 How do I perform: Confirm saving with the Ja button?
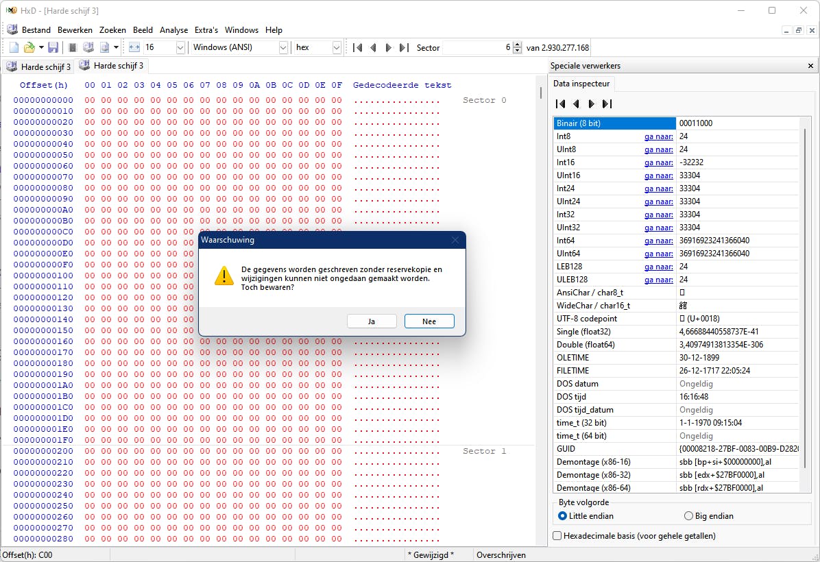click(372, 321)
